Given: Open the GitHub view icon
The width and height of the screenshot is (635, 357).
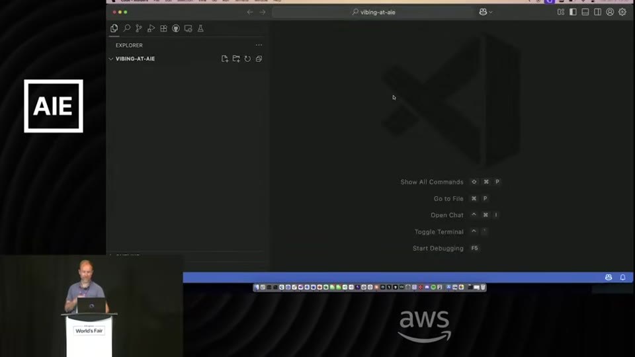Looking at the screenshot, I should pyautogui.click(x=176, y=28).
